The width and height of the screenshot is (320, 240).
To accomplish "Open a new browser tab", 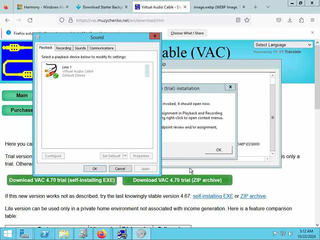I will pyautogui.click(x=256, y=7).
